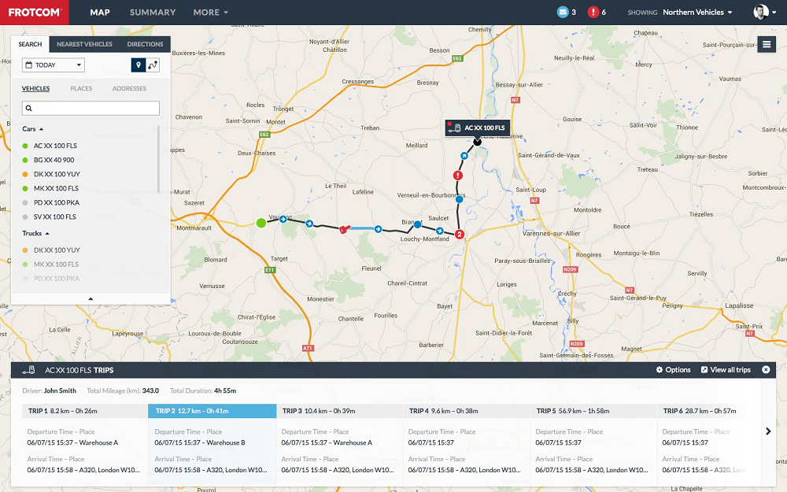Open Northern Vehicles dropdown
787x492 pixels.
pyautogui.click(x=697, y=12)
